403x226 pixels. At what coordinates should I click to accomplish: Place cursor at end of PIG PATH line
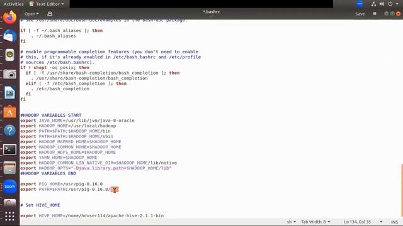pyautogui.click(x=118, y=190)
